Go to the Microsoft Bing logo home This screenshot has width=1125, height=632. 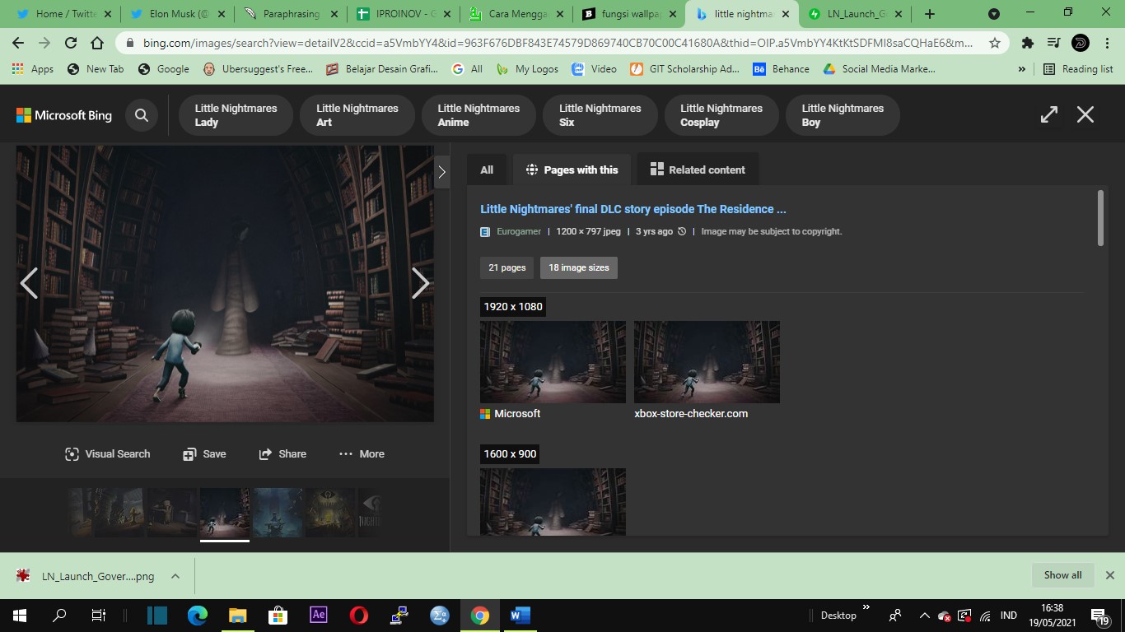click(64, 115)
